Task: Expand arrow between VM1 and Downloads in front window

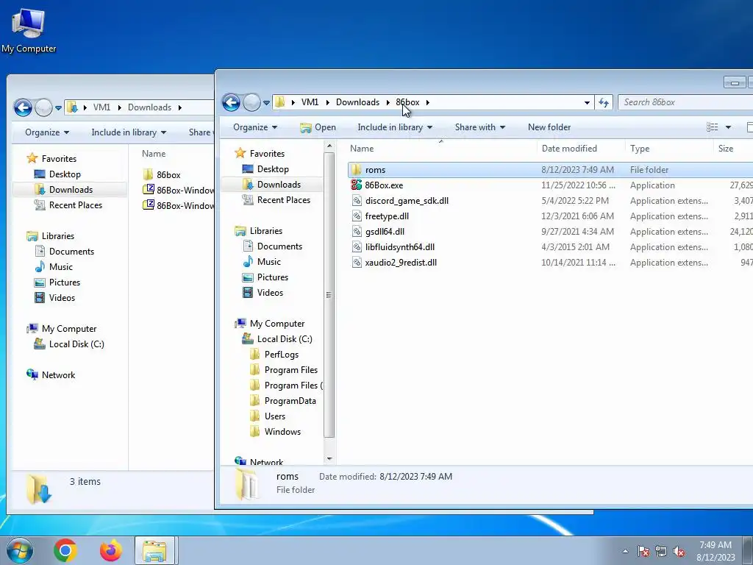Action: (327, 102)
